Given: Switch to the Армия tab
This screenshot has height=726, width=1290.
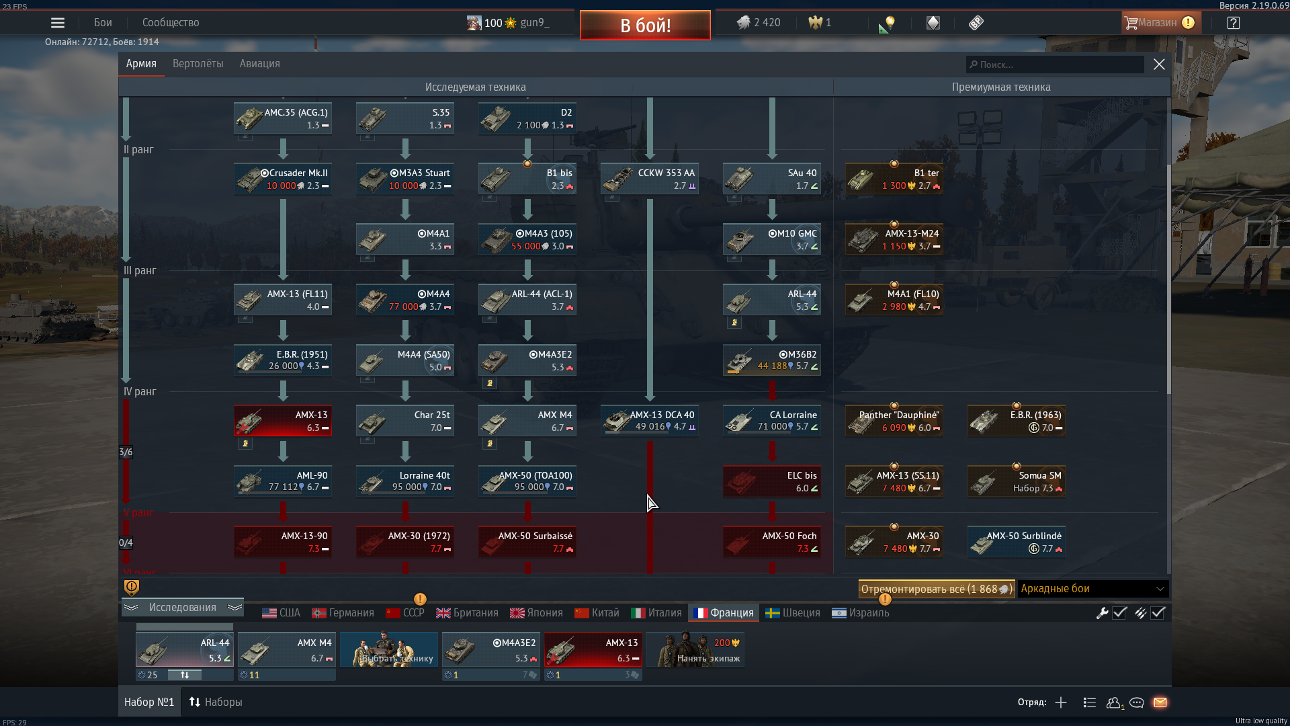Looking at the screenshot, I should point(141,64).
